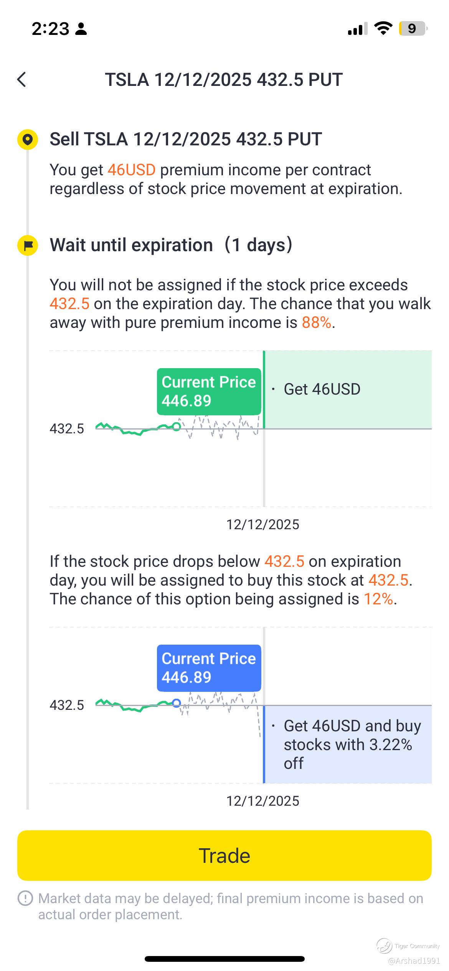Tap the battery indicator in status bar
The image size is (449, 971).
click(x=413, y=29)
